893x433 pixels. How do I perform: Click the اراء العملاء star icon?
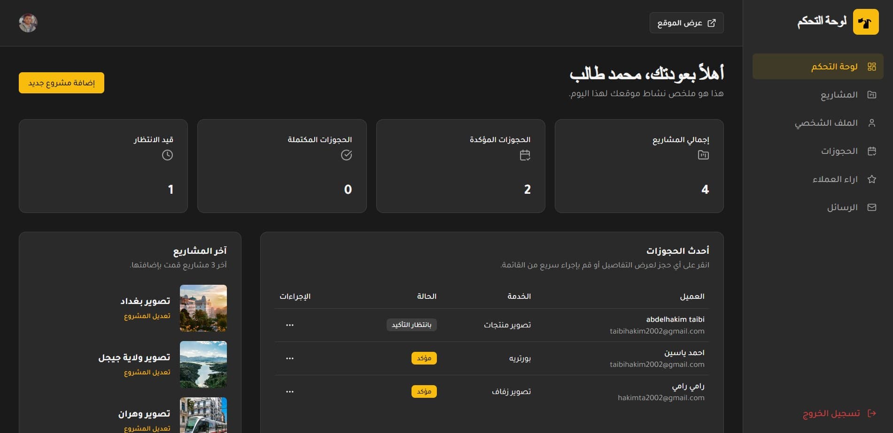pos(872,179)
